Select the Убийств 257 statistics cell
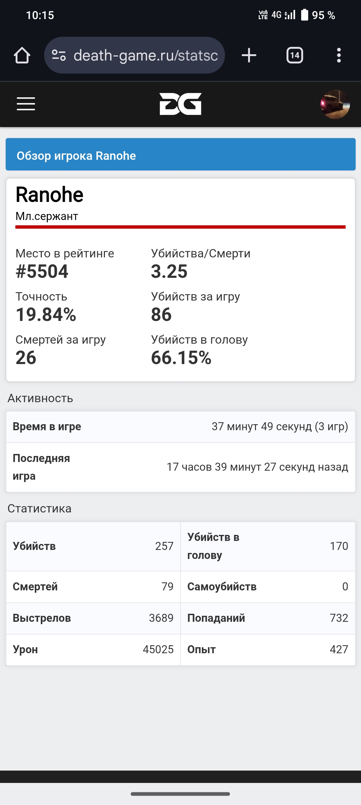Screen dimensions: 361x805 [93, 546]
